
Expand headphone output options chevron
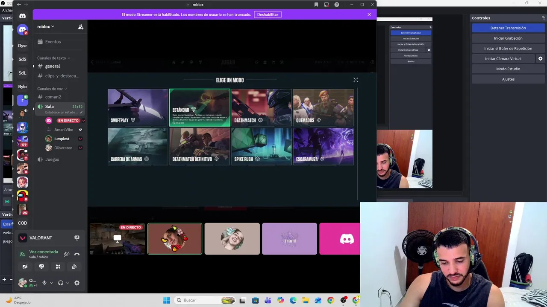[x=68, y=283]
